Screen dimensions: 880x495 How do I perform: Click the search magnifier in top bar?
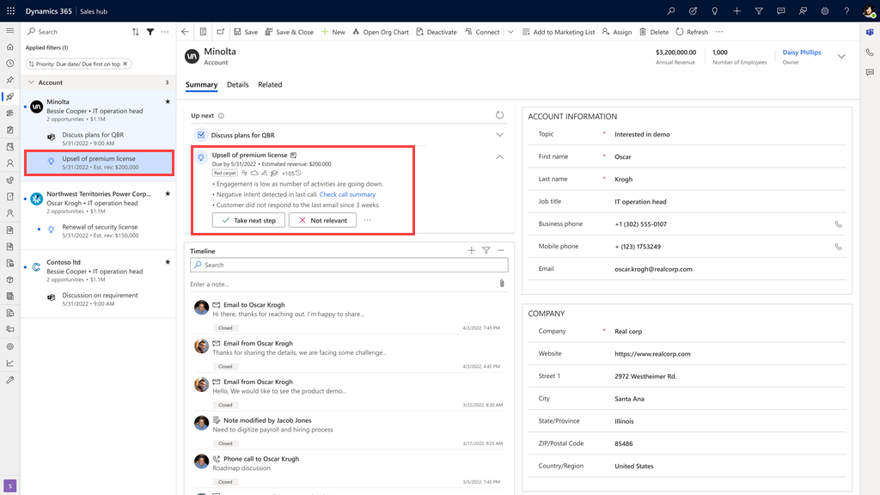(x=671, y=11)
